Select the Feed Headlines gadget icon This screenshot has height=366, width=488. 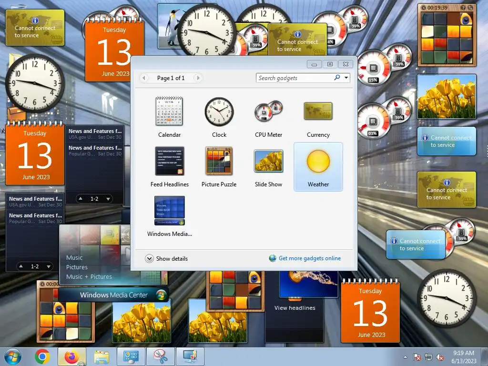170,161
